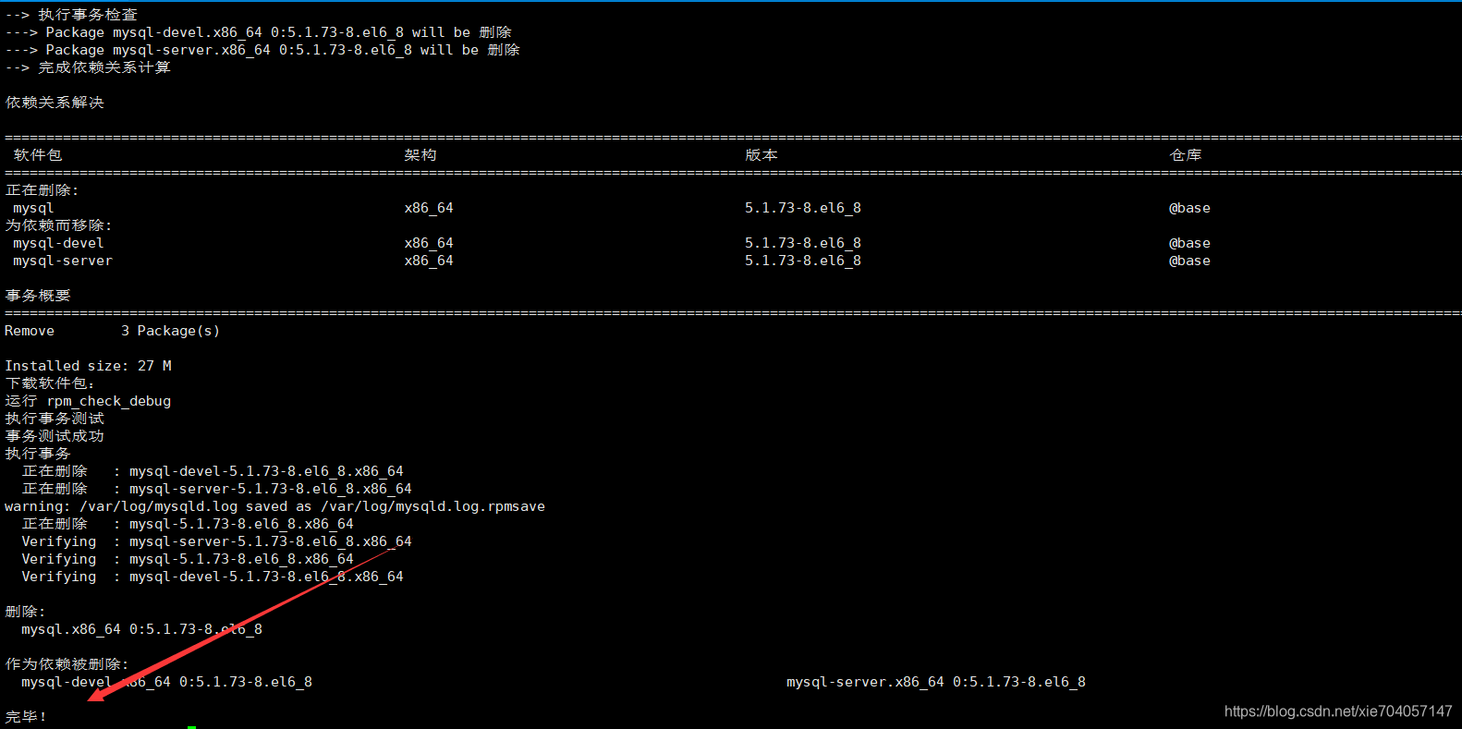
Task: Click the '软件包' column header text
Action: [x=38, y=155]
